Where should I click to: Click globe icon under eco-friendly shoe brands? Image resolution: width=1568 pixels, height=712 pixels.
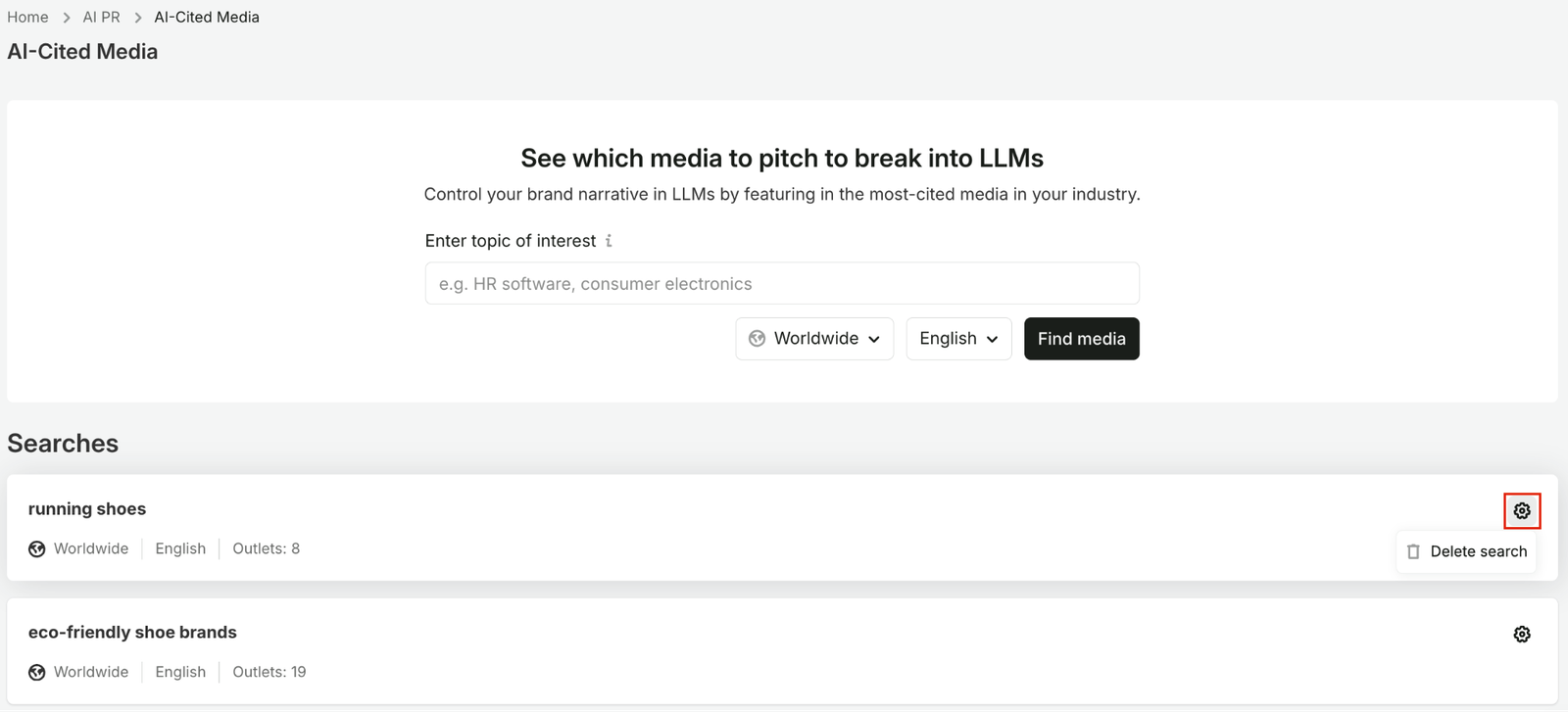coord(37,673)
